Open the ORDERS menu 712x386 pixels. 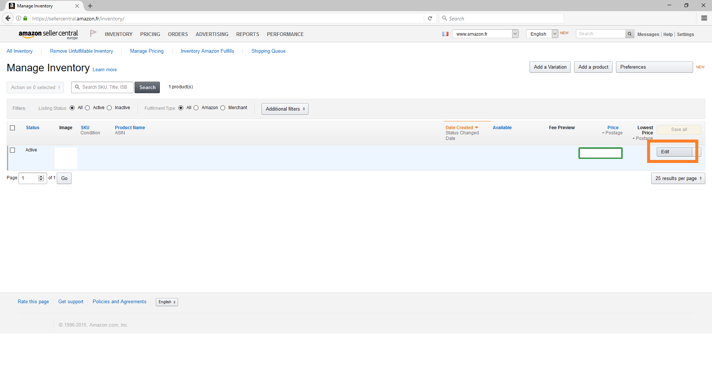click(178, 34)
